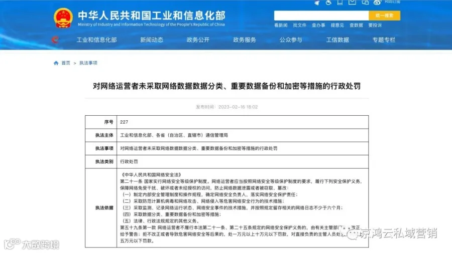Click the mail envelope icon

[x=352, y=3]
